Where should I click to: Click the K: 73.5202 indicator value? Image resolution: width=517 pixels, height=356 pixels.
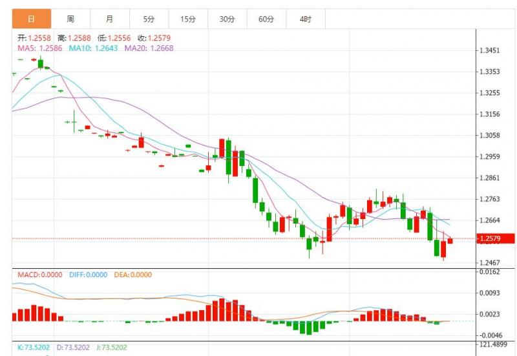pos(34,348)
